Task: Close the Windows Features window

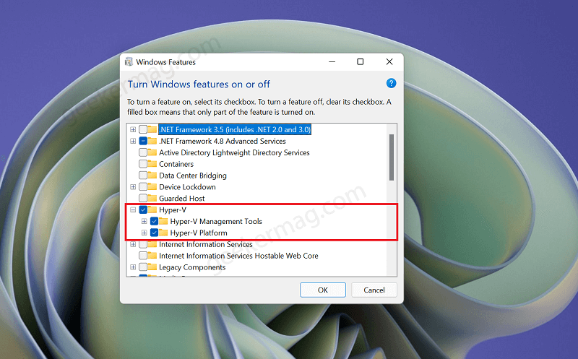Action: [x=389, y=61]
